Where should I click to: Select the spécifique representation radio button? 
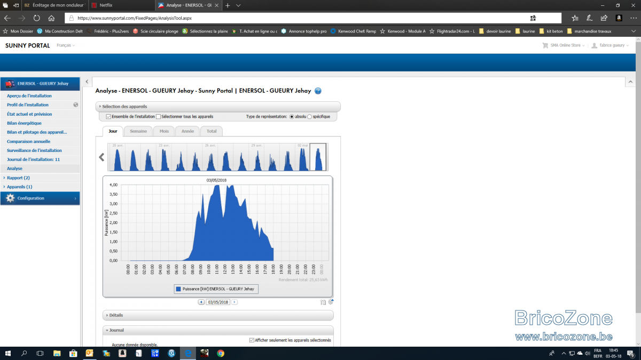coord(310,116)
